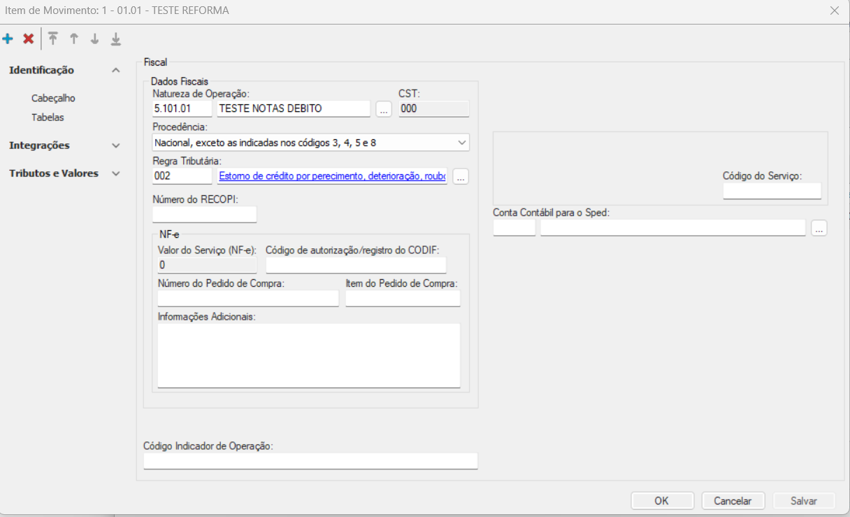This screenshot has height=517, width=850.
Task: Click the TESTE NOTAS DEBITO description field
Action: point(294,109)
